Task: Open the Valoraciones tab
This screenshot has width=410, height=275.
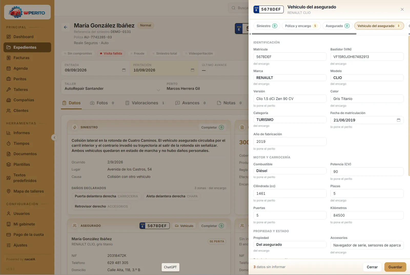Action: point(145,103)
